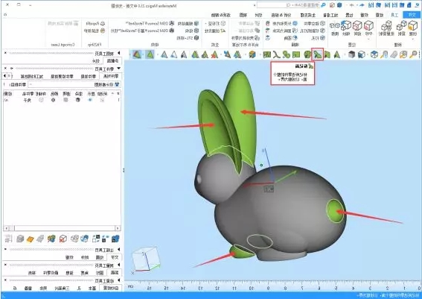Click the orange plane icon below parts list
422x299 pixels.
(x=30, y=239)
